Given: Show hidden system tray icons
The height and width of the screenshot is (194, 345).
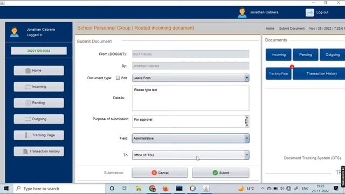Looking at the screenshot, I should click(x=263, y=189).
